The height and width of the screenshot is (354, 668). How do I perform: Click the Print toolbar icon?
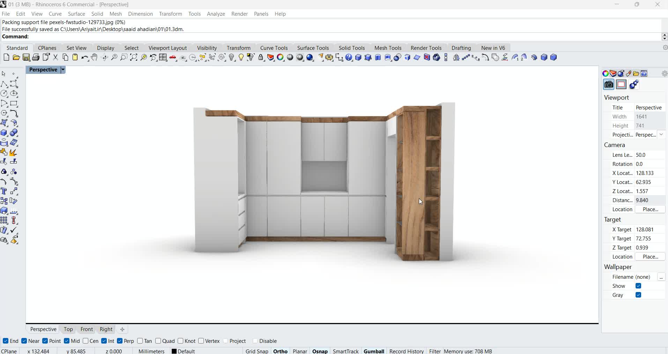pyautogui.click(x=36, y=57)
